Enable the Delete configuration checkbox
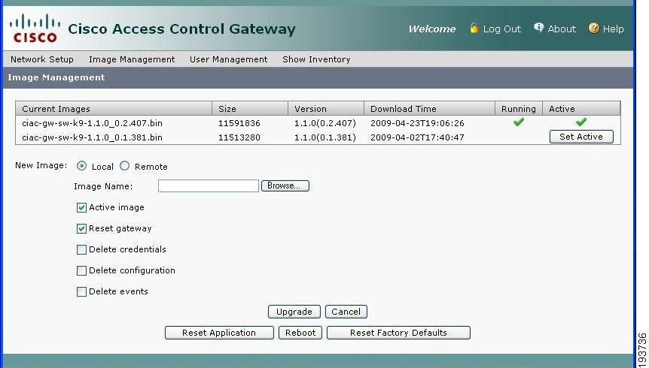Image resolution: width=649 pixels, height=368 pixels. pos(81,270)
